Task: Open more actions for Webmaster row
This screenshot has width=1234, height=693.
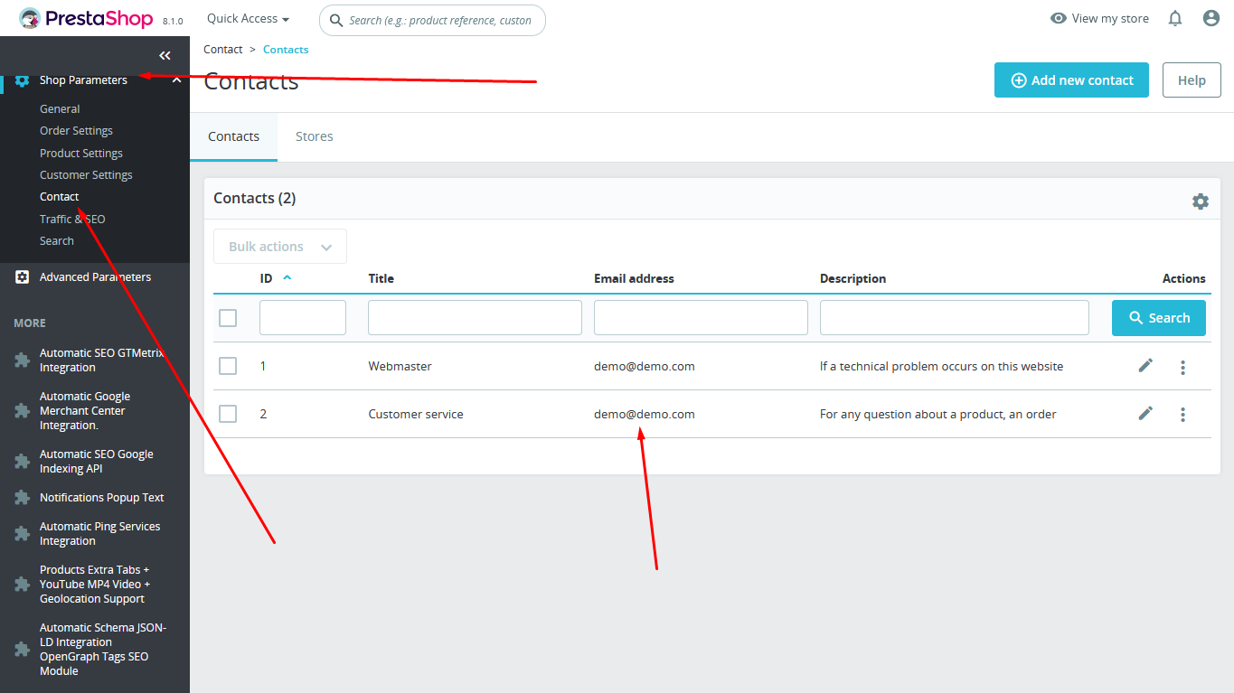Action: click(1182, 367)
